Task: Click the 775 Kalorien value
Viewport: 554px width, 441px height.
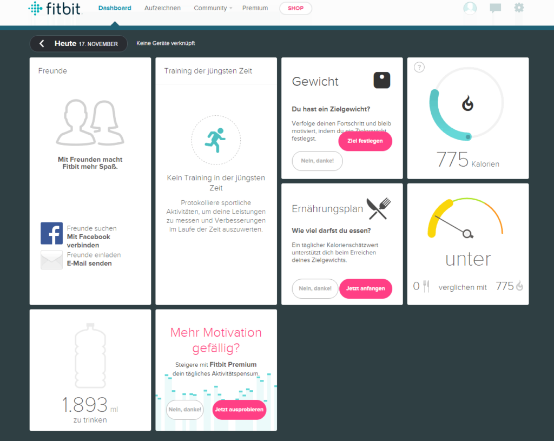Action: pyautogui.click(x=468, y=160)
